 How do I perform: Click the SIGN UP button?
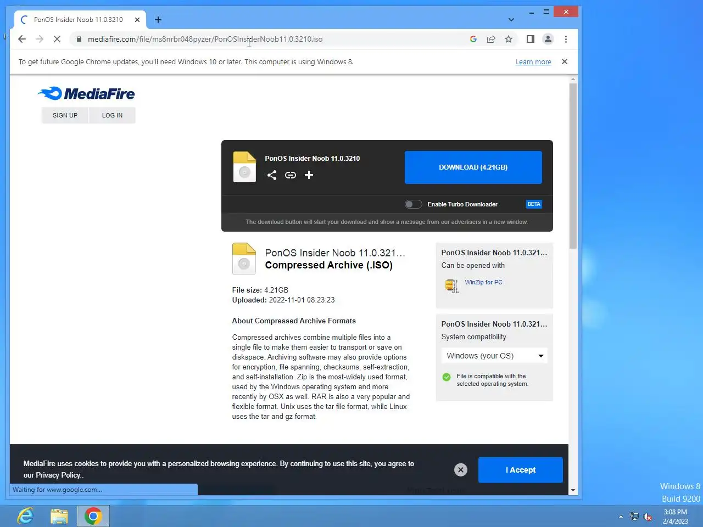click(65, 115)
